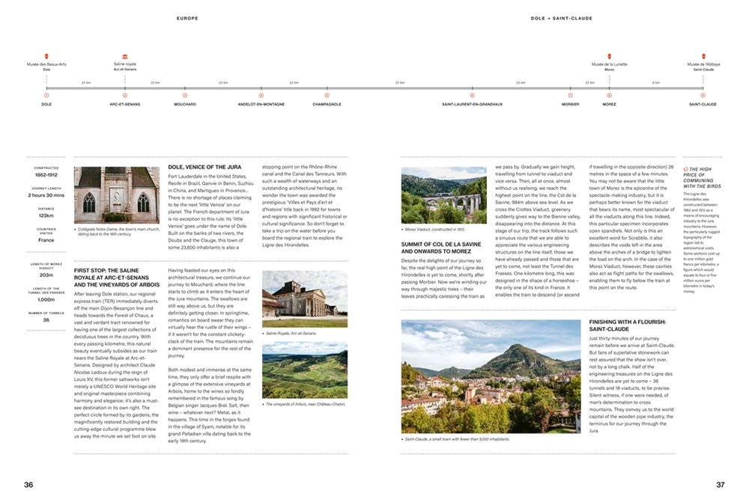Open the Morez Viaduct photo
Image resolution: width=749 pixels, height=499 pixels.
[443, 195]
